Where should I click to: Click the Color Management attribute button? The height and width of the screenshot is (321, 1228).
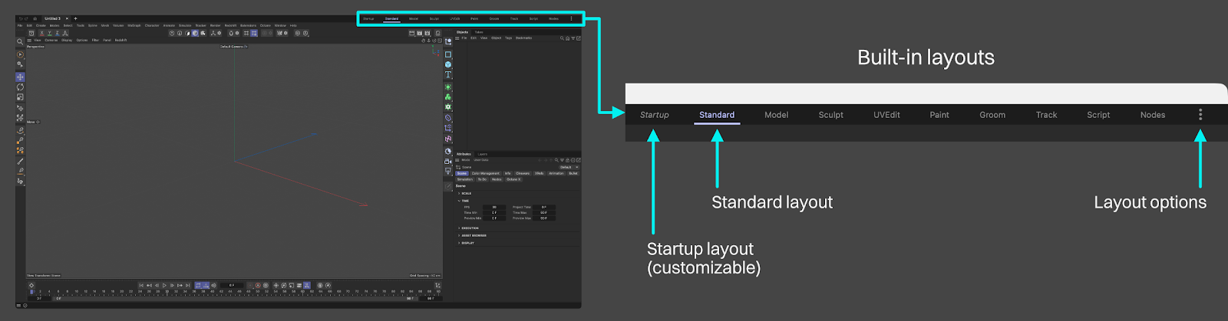[485, 173]
